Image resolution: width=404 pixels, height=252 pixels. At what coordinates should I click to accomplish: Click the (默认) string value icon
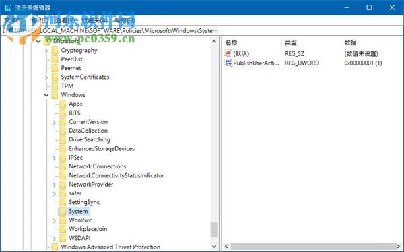point(228,53)
